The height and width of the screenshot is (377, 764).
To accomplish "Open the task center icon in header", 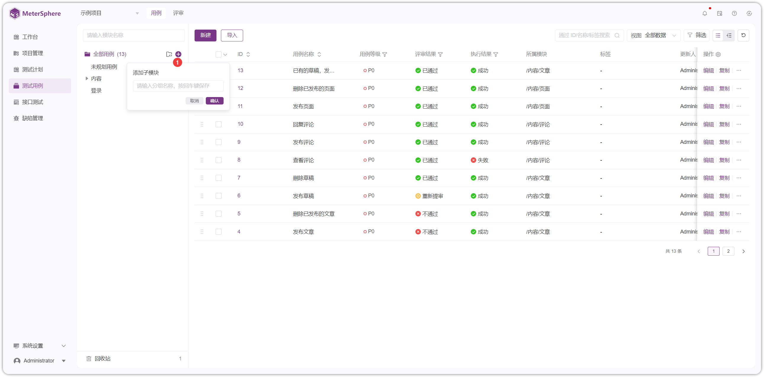I will coord(720,13).
